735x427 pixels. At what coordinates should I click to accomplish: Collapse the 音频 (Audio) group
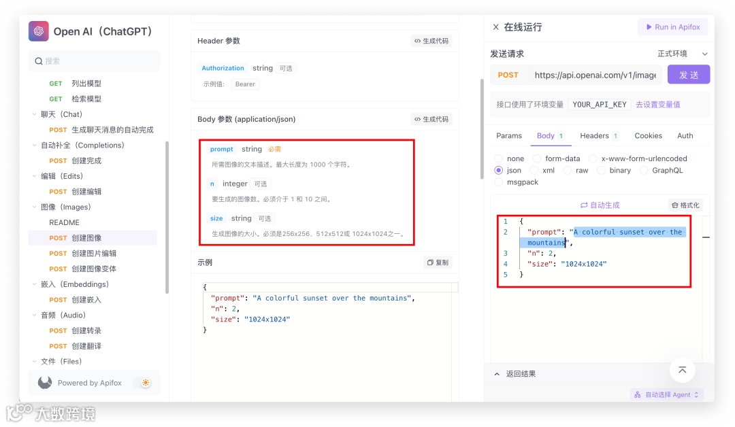(x=34, y=315)
